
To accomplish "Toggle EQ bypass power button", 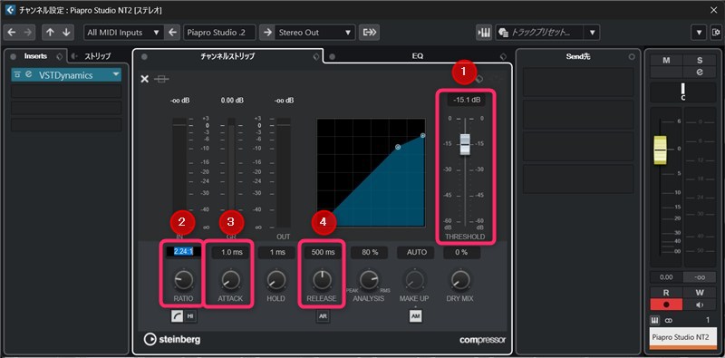I will 332,56.
